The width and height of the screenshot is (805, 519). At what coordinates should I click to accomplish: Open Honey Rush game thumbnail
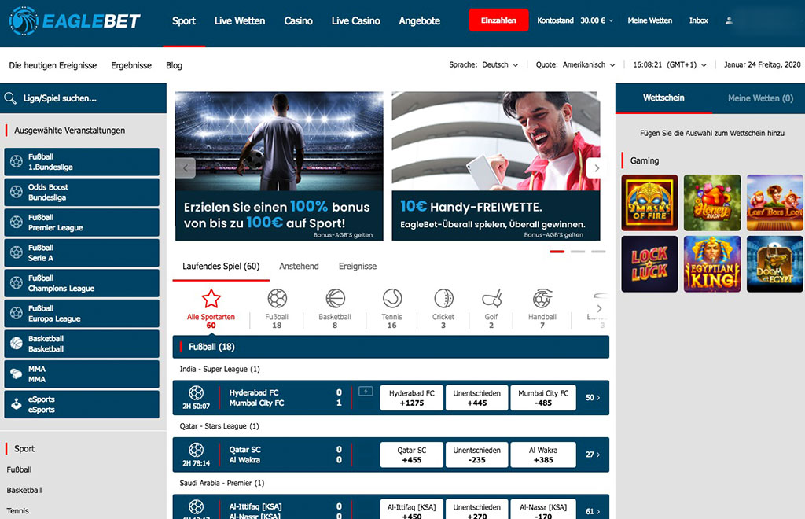tap(712, 203)
